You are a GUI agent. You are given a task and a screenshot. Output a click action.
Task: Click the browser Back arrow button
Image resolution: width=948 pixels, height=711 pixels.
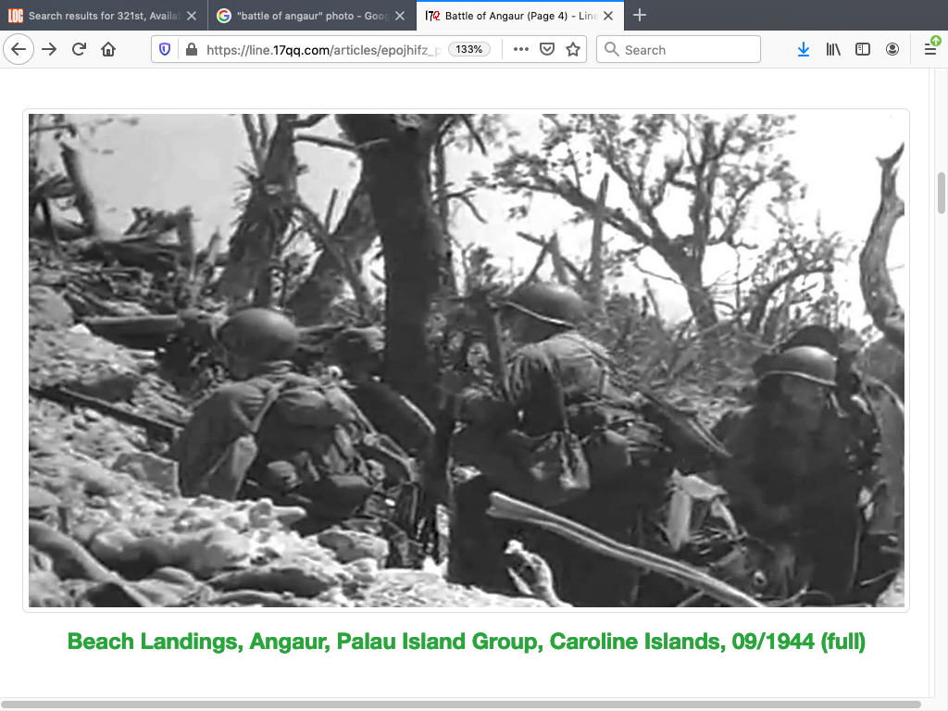[19, 50]
